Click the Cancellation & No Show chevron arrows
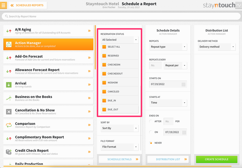The height and width of the screenshot is (168, 242). tap(89, 111)
